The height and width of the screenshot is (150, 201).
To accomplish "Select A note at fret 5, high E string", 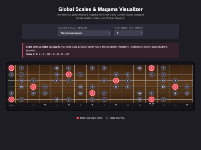I will pyautogui.click(x=69, y=68).
